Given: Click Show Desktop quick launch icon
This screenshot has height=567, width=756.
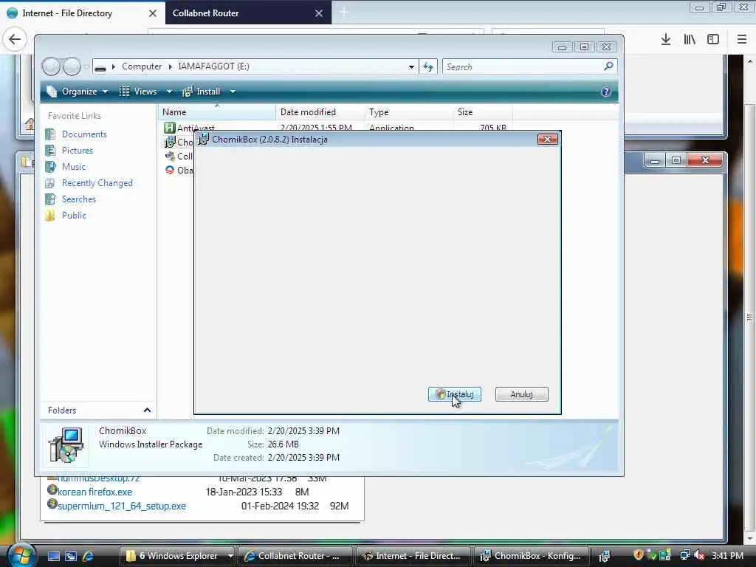Looking at the screenshot, I should 53,556.
